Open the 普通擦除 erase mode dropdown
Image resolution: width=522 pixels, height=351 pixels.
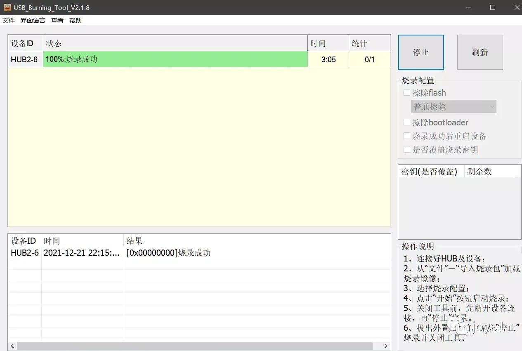pyautogui.click(x=454, y=107)
